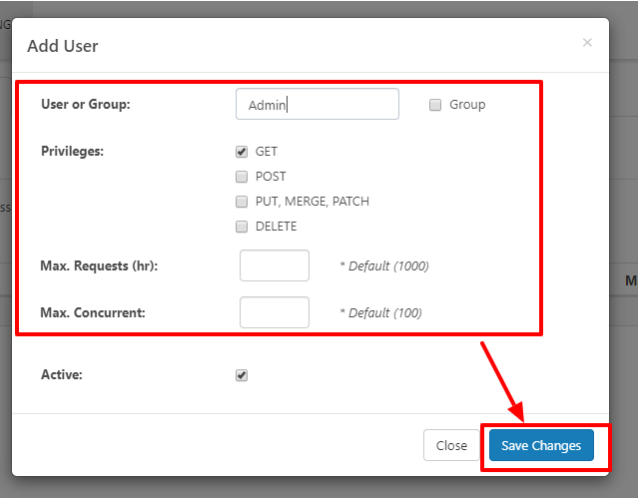
Task: Click the 'PUT, MERGE, PATCH' label text
Action: click(x=313, y=202)
